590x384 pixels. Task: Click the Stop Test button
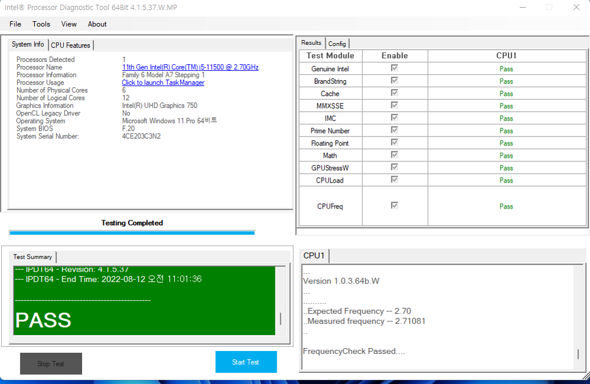point(51,364)
